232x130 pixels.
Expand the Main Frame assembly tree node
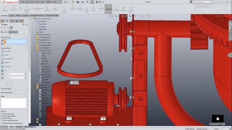[x=35, y=35]
